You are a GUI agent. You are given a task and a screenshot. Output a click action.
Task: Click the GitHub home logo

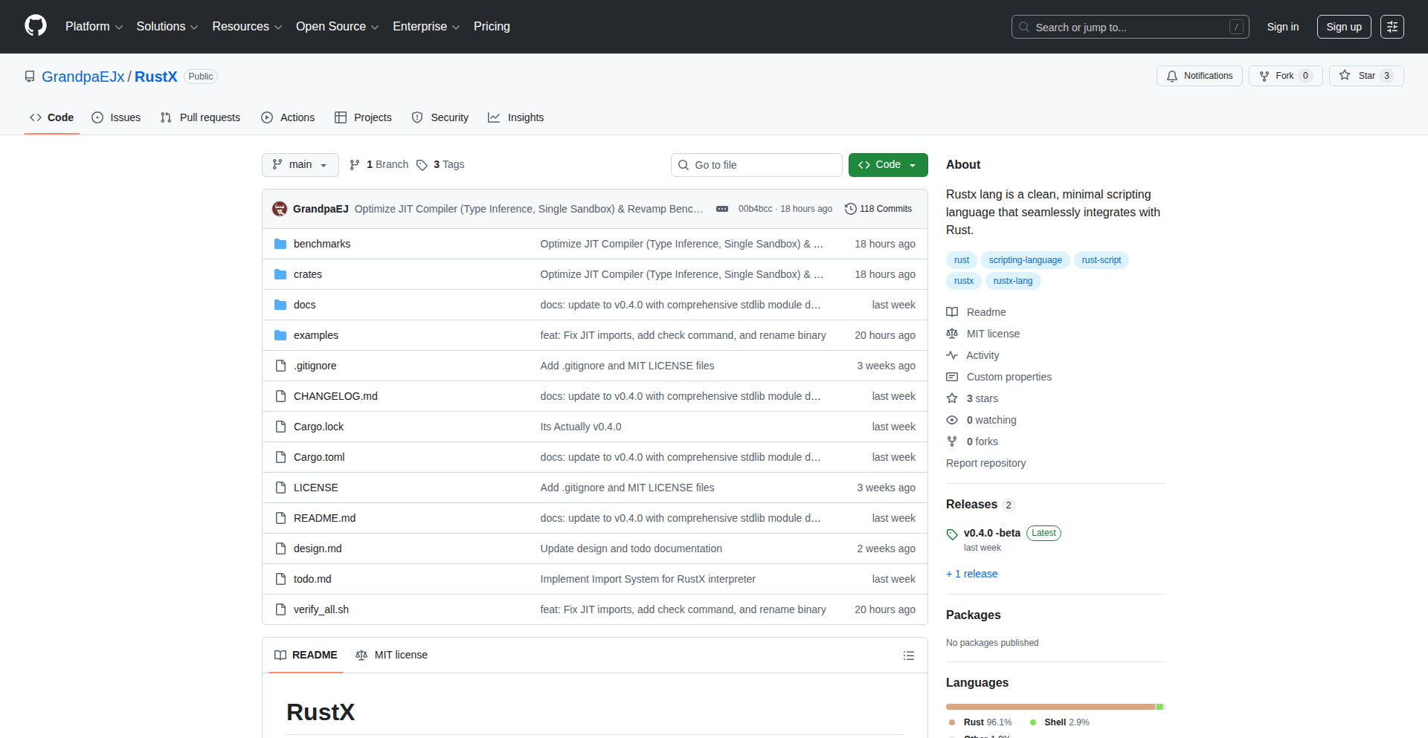pyautogui.click(x=34, y=26)
